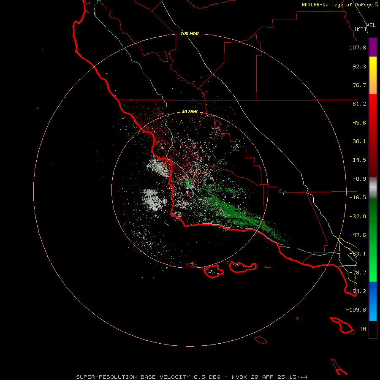Select the -32.0 scale value
This screenshot has width=380, height=380.
tap(358, 217)
